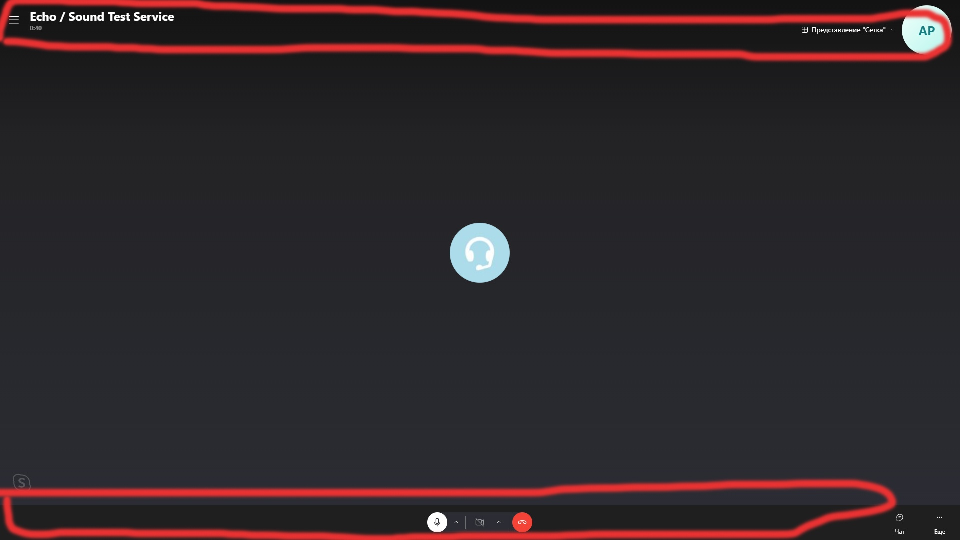Click the call timer duration display
This screenshot has width=960, height=540.
click(x=35, y=27)
